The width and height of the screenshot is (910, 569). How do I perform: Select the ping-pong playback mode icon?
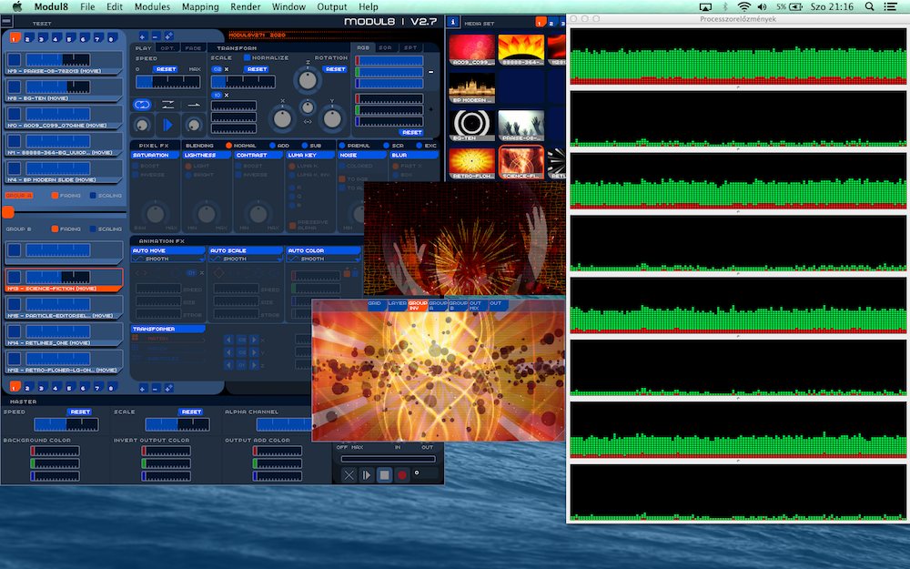pos(167,105)
